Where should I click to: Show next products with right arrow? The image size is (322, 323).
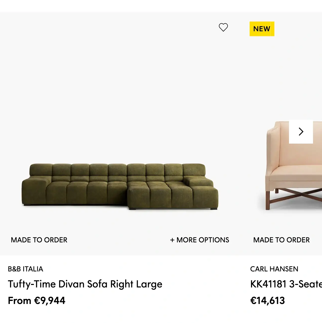coord(301,132)
